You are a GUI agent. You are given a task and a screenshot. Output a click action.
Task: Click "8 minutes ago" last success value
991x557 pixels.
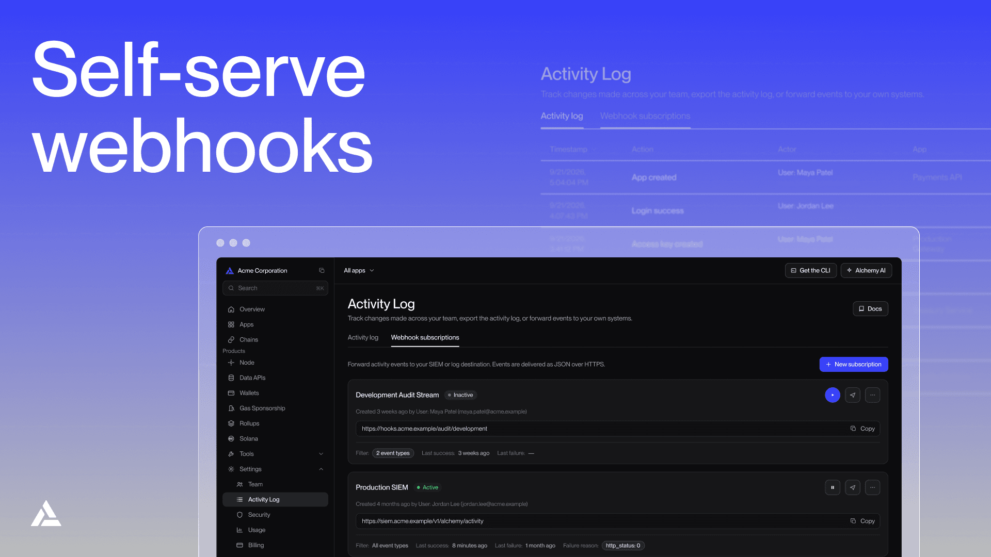470,546
